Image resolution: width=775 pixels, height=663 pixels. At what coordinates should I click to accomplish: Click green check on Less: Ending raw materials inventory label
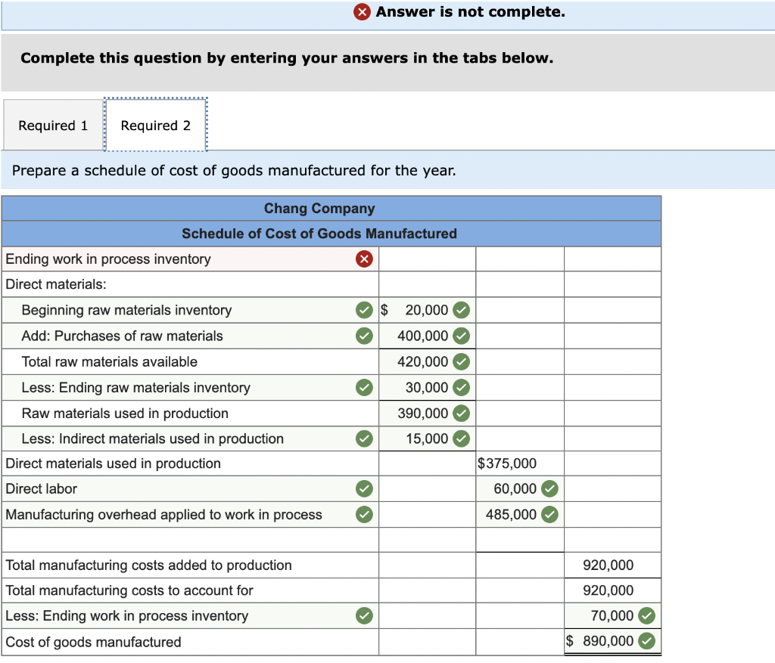tap(364, 388)
